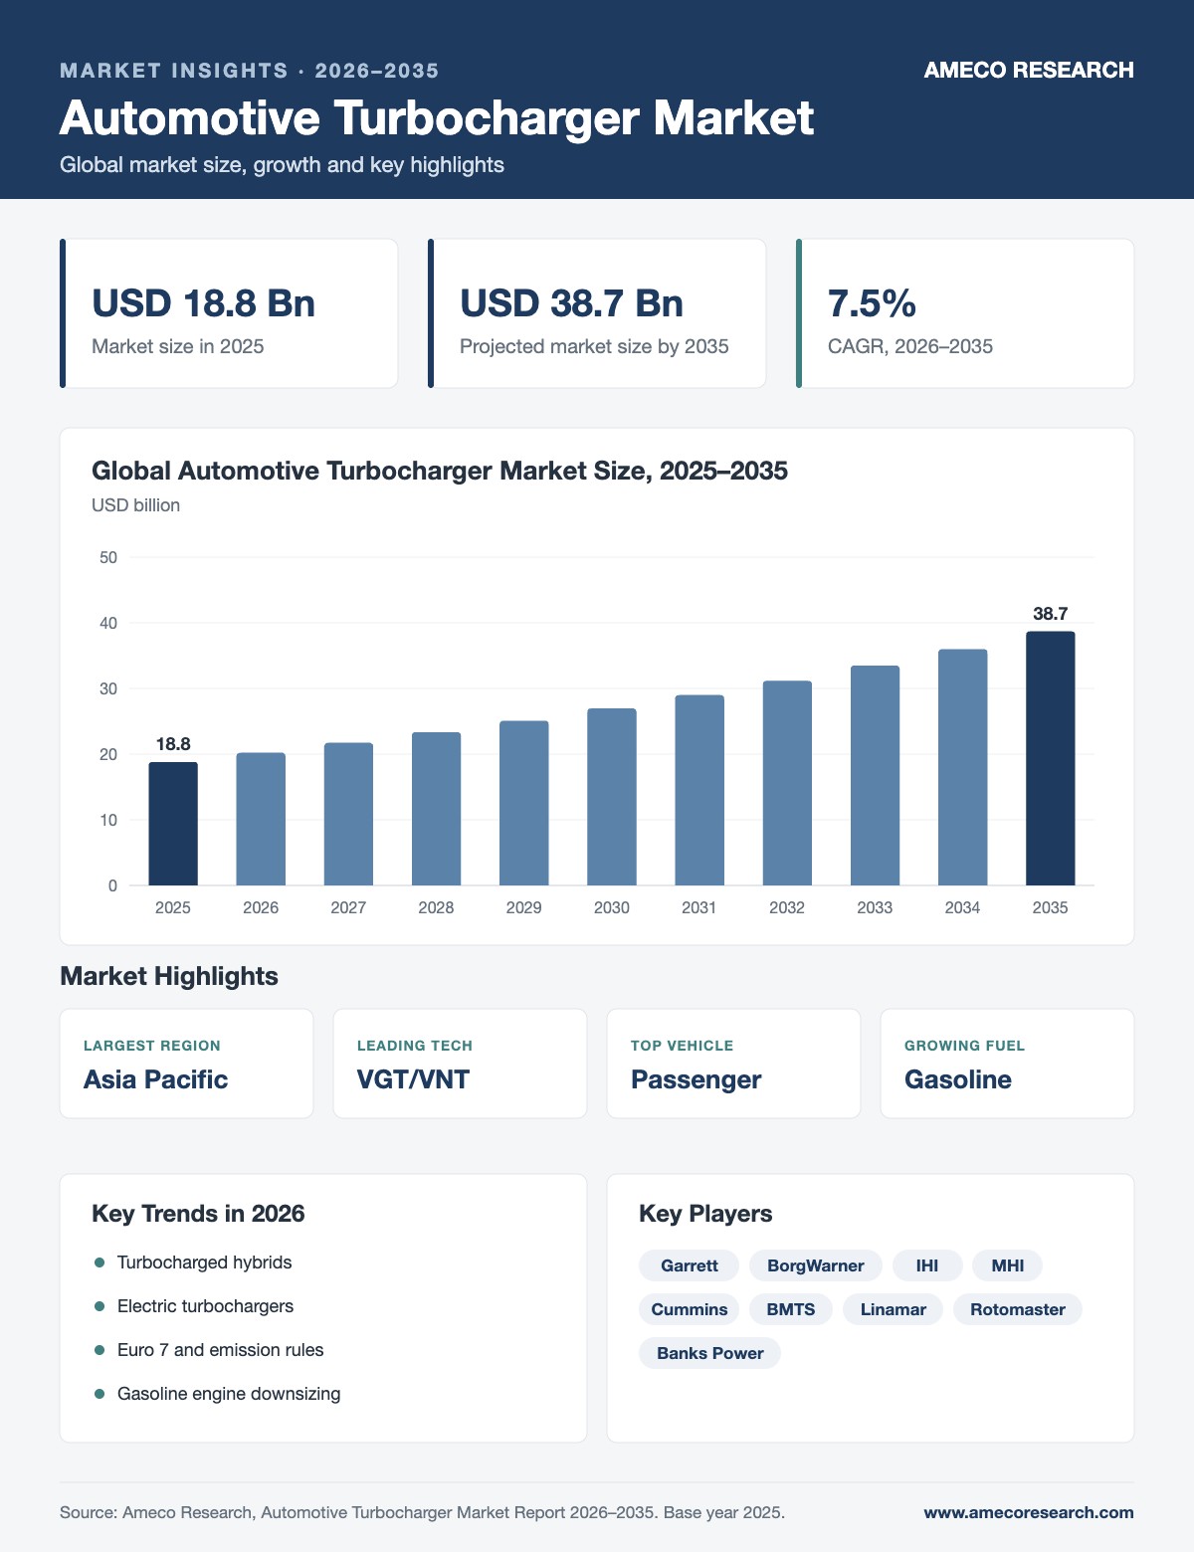
Task: Click the subtitle 'Global market size, growth and key highlights'
Action: (x=282, y=165)
